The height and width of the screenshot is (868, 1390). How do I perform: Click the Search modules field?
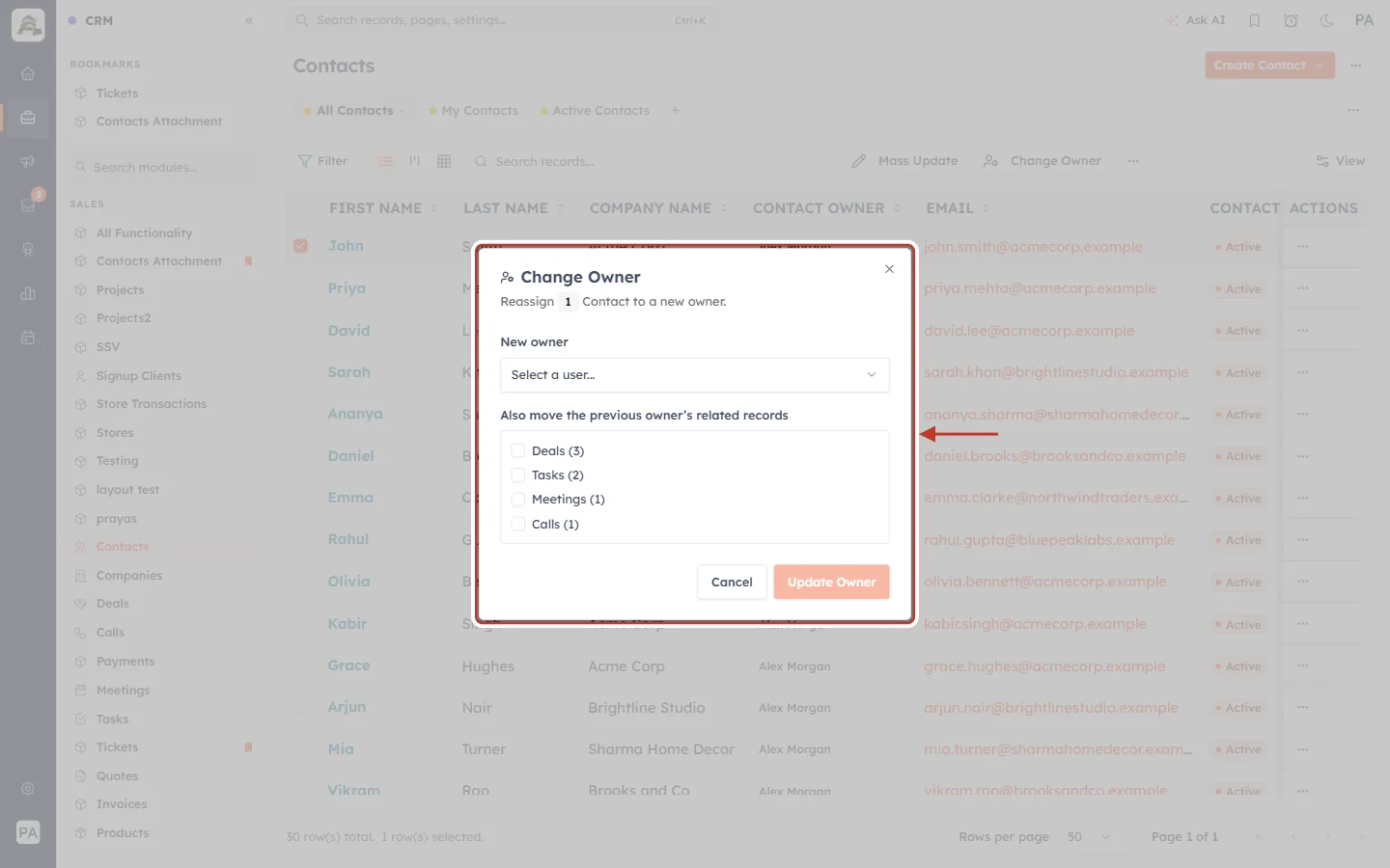(166, 167)
